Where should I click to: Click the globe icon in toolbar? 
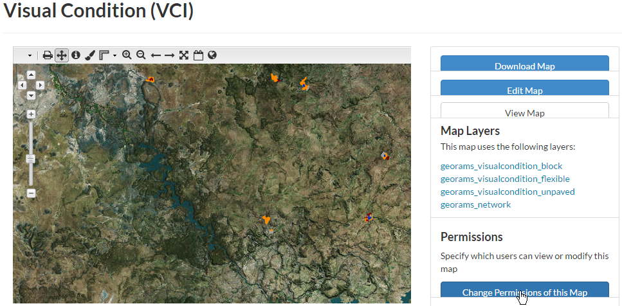click(212, 55)
